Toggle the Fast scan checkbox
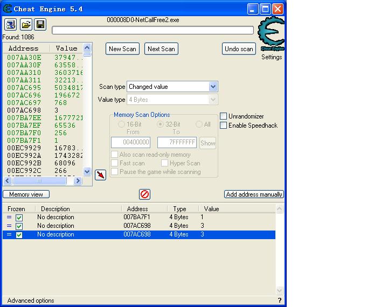 114,163
